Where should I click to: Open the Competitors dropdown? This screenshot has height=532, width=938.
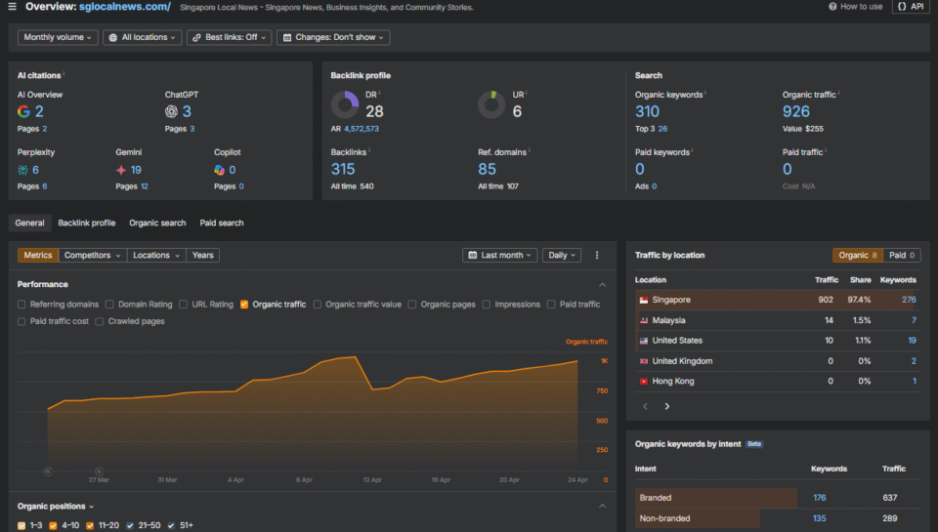click(93, 255)
